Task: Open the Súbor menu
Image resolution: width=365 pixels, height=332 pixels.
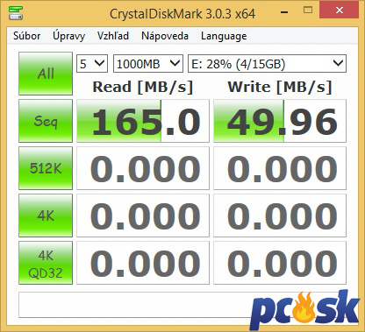Action: (27, 36)
